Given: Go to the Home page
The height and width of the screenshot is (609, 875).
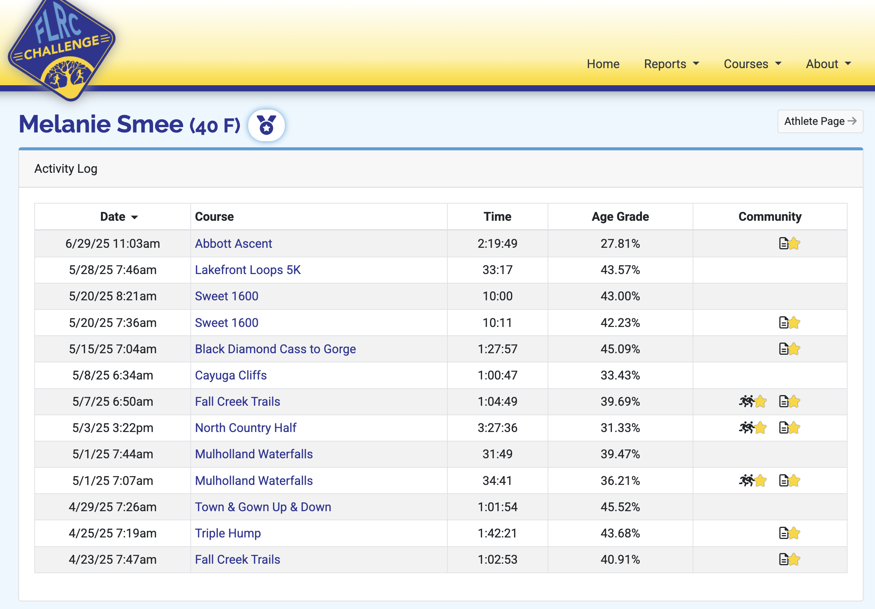Looking at the screenshot, I should coord(603,64).
